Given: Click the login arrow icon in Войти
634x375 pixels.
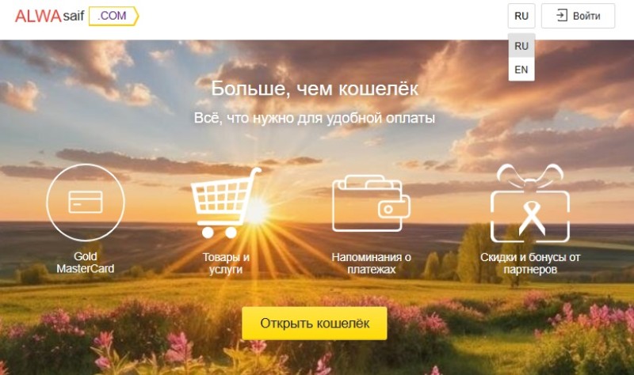Looking at the screenshot, I should (562, 16).
